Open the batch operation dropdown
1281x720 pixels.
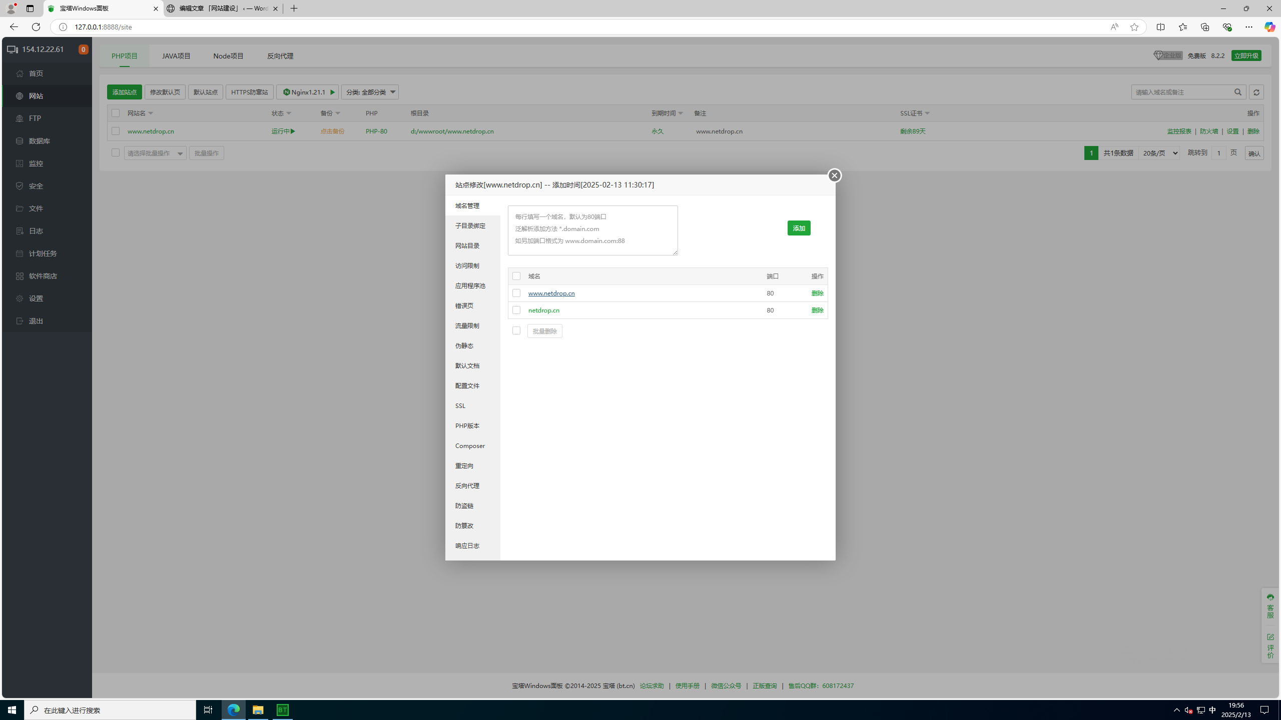click(155, 153)
